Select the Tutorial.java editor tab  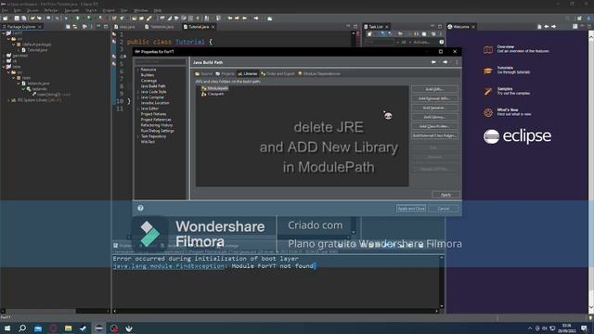pos(199,27)
